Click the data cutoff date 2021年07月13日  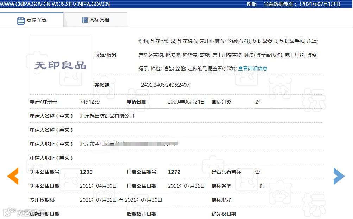pyautogui.click(x=320, y=4)
